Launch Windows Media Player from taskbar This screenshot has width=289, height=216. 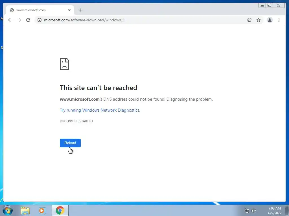[42, 211]
